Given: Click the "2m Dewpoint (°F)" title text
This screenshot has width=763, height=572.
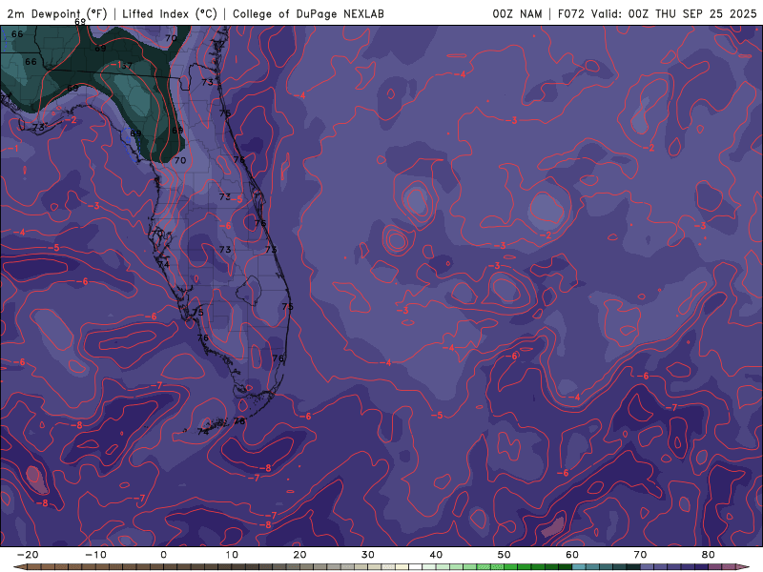Looking at the screenshot, I should 57,13.
